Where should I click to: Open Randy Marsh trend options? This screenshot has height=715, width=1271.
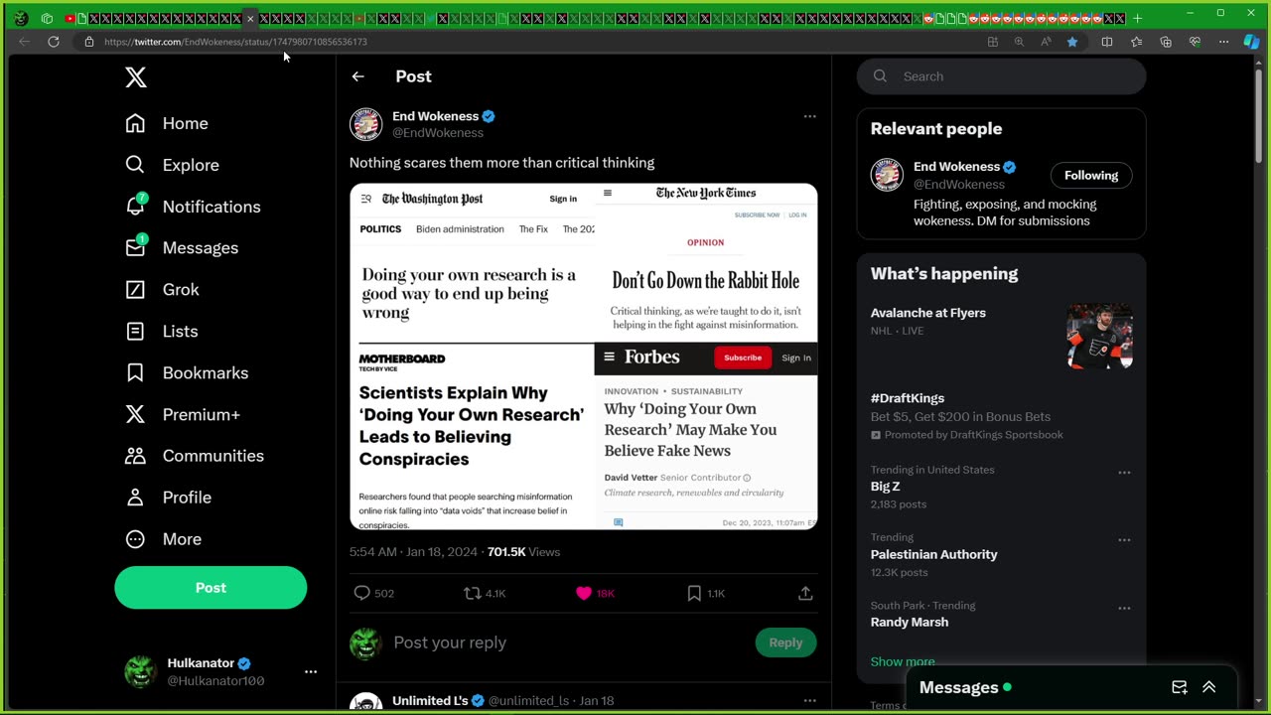1124,608
